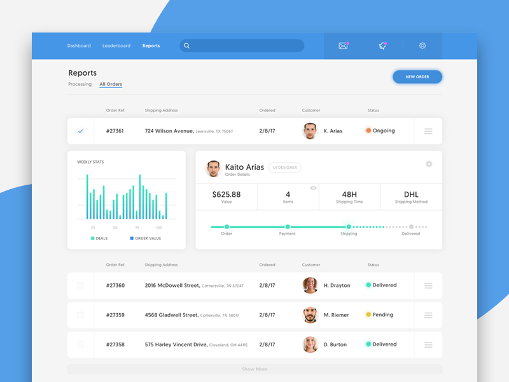Open hamburger menu for order #27358
This screenshot has height=382, width=509.
(x=428, y=344)
